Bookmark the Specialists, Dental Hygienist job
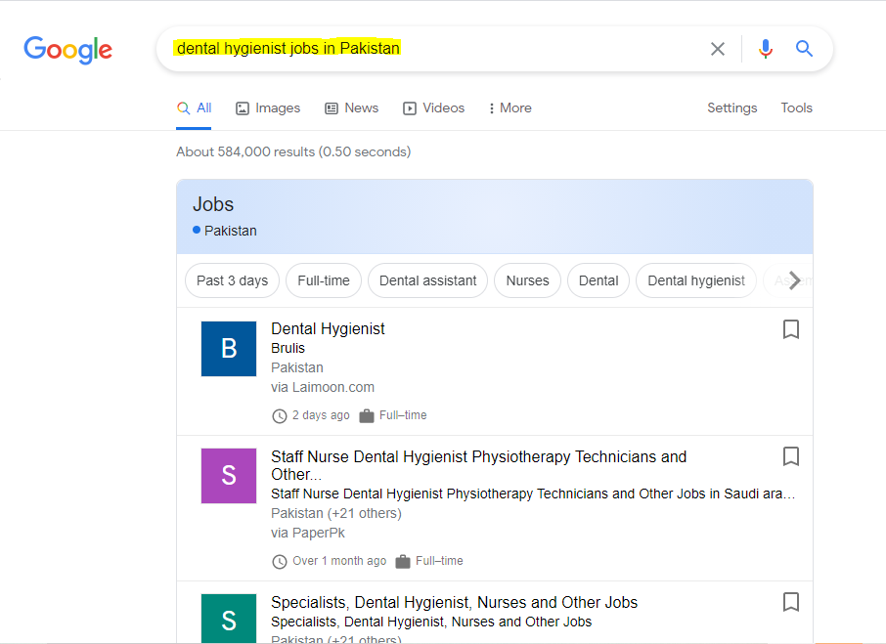This screenshot has height=644, width=886. pyautogui.click(x=791, y=602)
